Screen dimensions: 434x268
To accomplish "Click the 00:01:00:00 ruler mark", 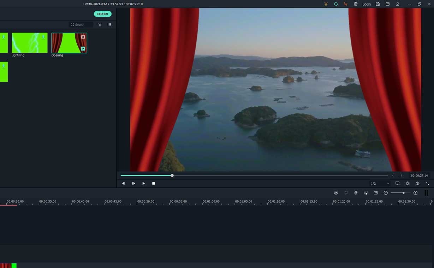I will (211, 202).
